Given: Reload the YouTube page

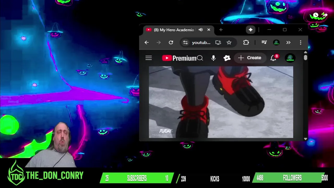Looking at the screenshot, I should point(171,43).
